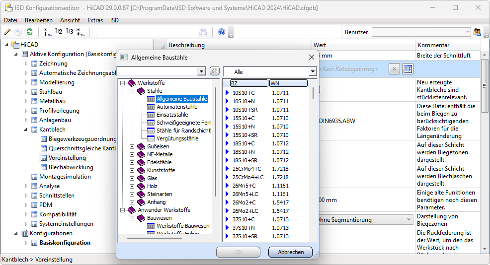The image size is (490, 265).
Task: Click the green refresh arrows icon
Action: point(30,32)
